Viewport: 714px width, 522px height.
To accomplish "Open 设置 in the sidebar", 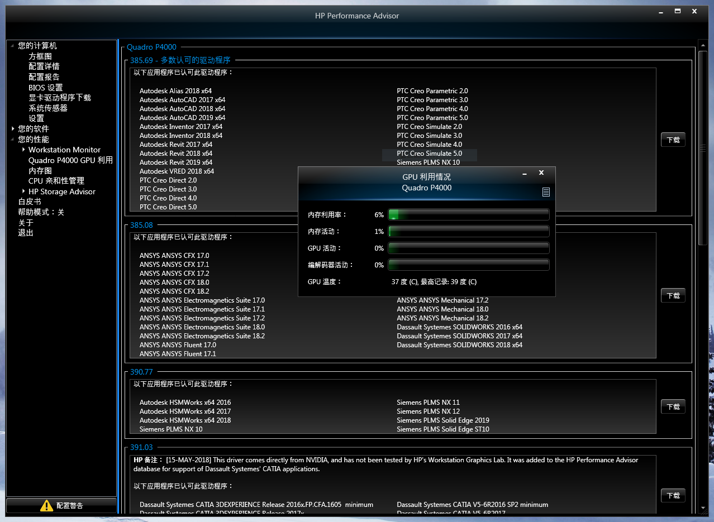I will click(x=36, y=118).
